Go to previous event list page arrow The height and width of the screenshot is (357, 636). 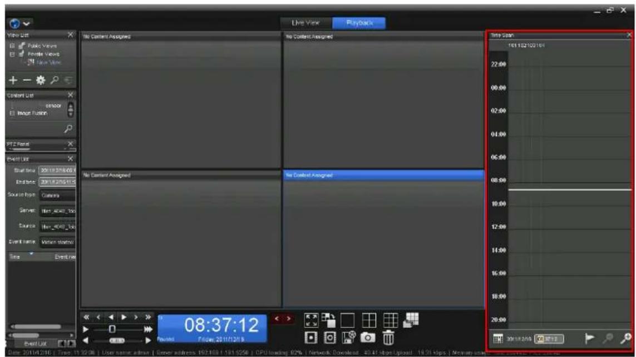pyautogui.click(x=61, y=344)
